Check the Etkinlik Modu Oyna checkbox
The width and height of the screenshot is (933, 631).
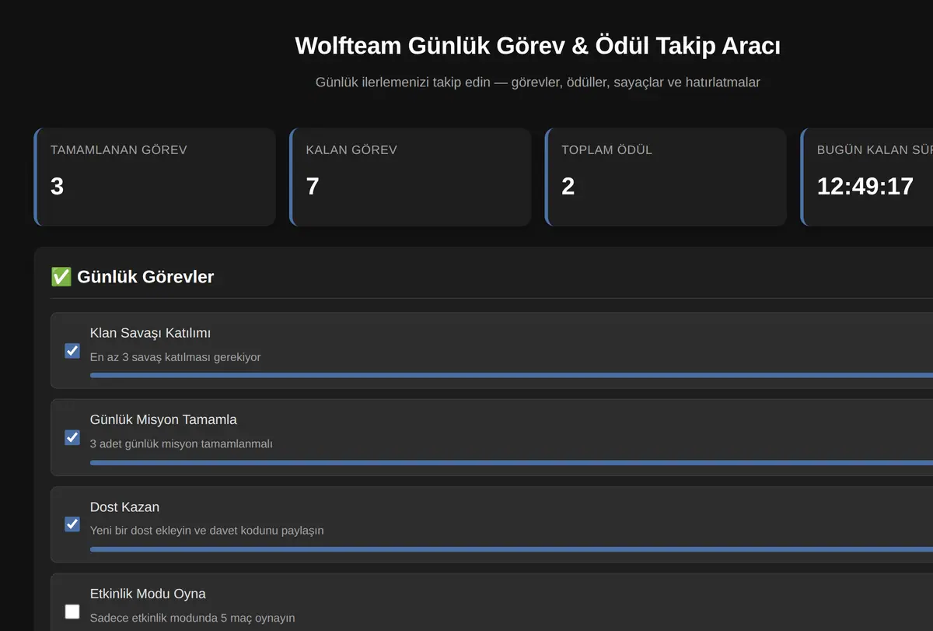coord(72,612)
